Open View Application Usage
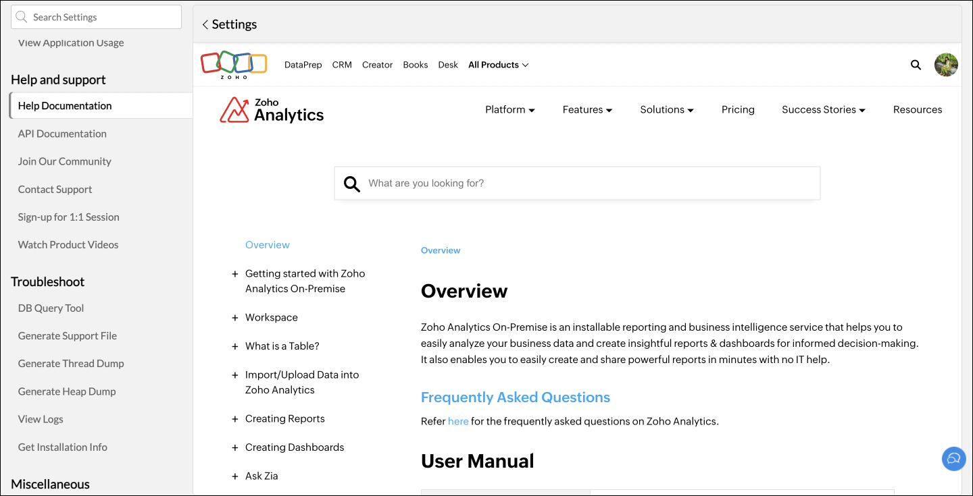This screenshot has height=496, width=973. pos(71,43)
